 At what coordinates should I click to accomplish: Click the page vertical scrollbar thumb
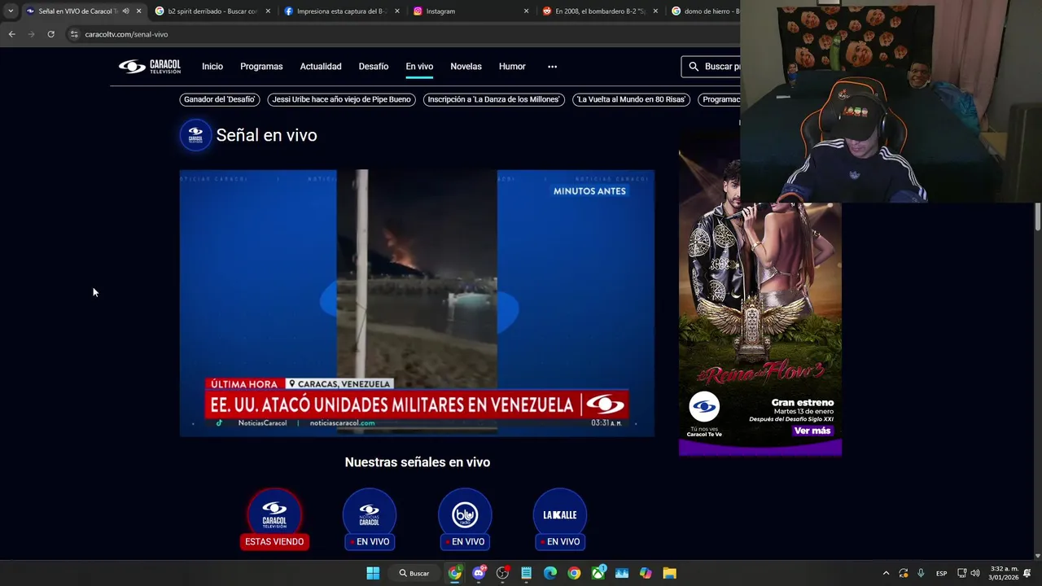[1038, 216]
